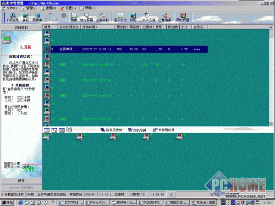Click the 费用 column header
Viewport: 275px width, 206px height.
(160, 27)
